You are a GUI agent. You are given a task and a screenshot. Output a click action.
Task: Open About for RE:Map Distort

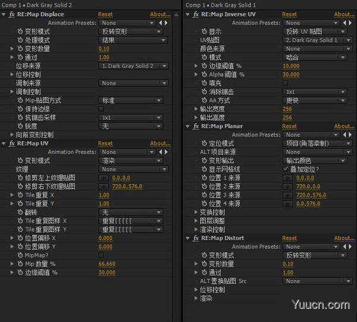[344, 238]
